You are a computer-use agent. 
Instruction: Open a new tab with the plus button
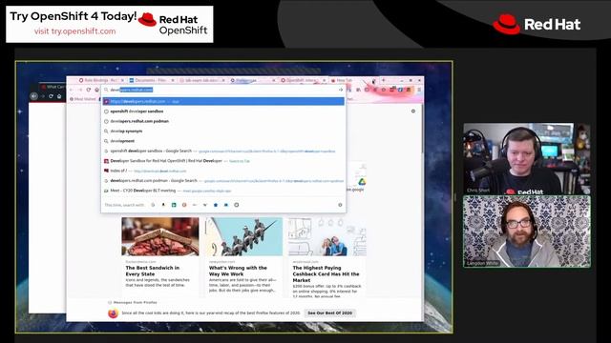(x=384, y=80)
